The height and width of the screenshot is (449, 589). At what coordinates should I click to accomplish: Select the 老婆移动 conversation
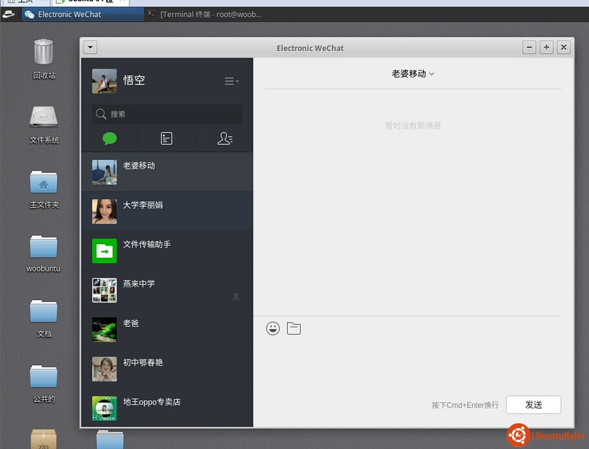[167, 172]
